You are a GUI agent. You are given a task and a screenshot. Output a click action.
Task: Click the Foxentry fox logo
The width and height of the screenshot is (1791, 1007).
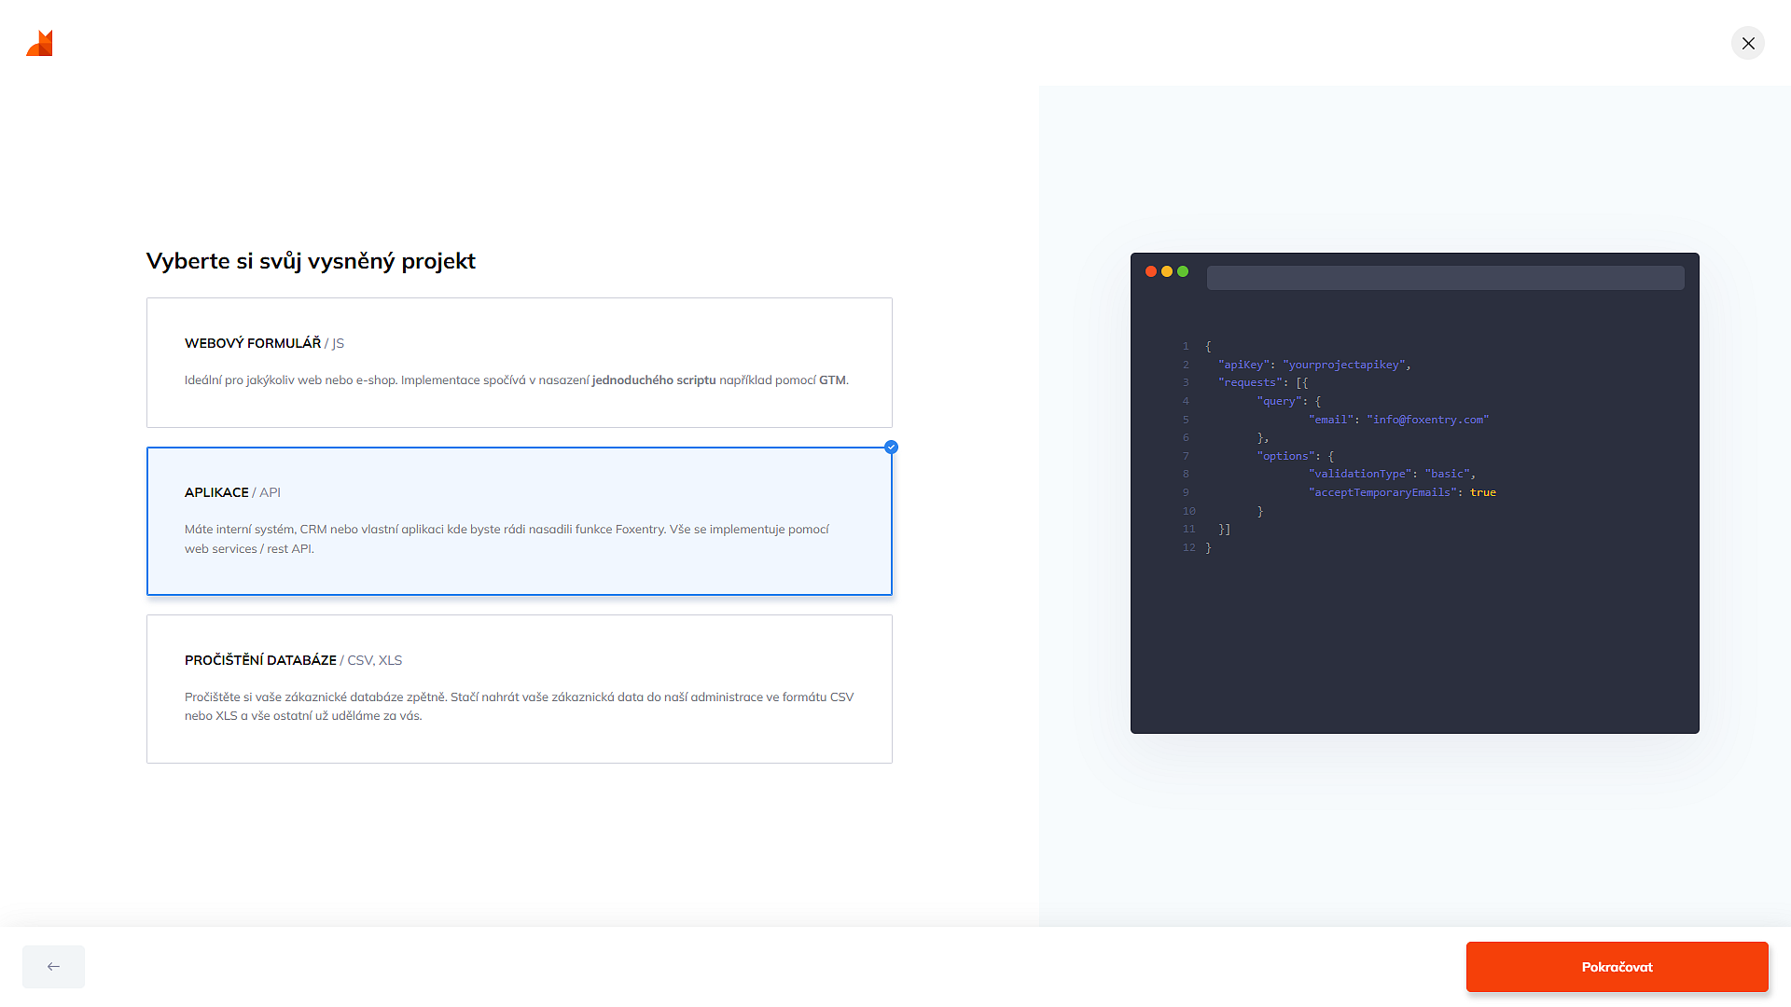40,43
